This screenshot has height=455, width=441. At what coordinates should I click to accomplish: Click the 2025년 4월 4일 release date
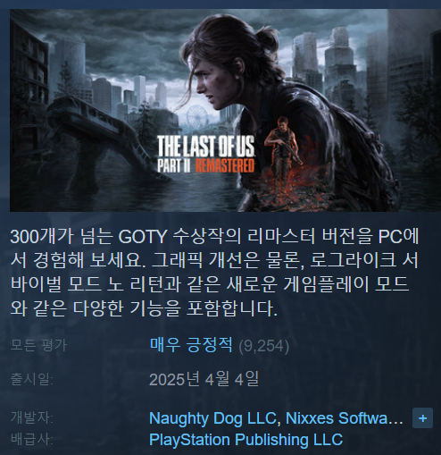click(204, 379)
